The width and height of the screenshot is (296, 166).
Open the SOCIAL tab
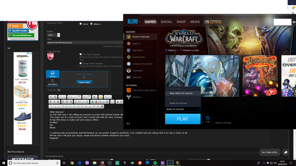(166, 22)
